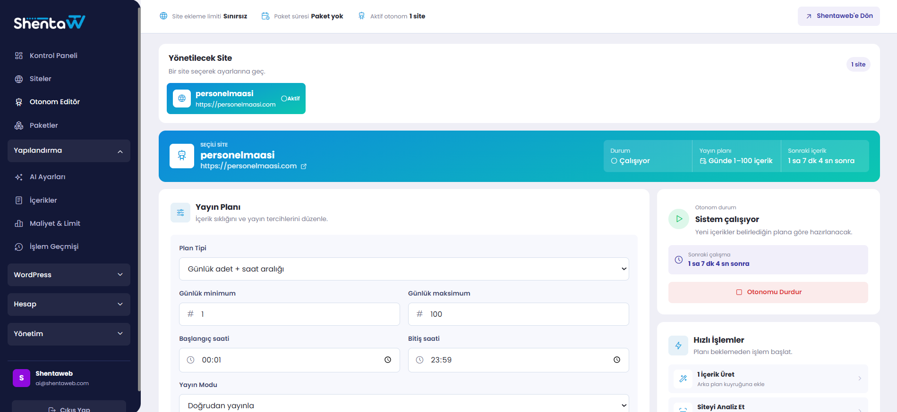The image size is (897, 412).
Task: Click the İşlem Geçmişi history icon
Action: click(19, 247)
